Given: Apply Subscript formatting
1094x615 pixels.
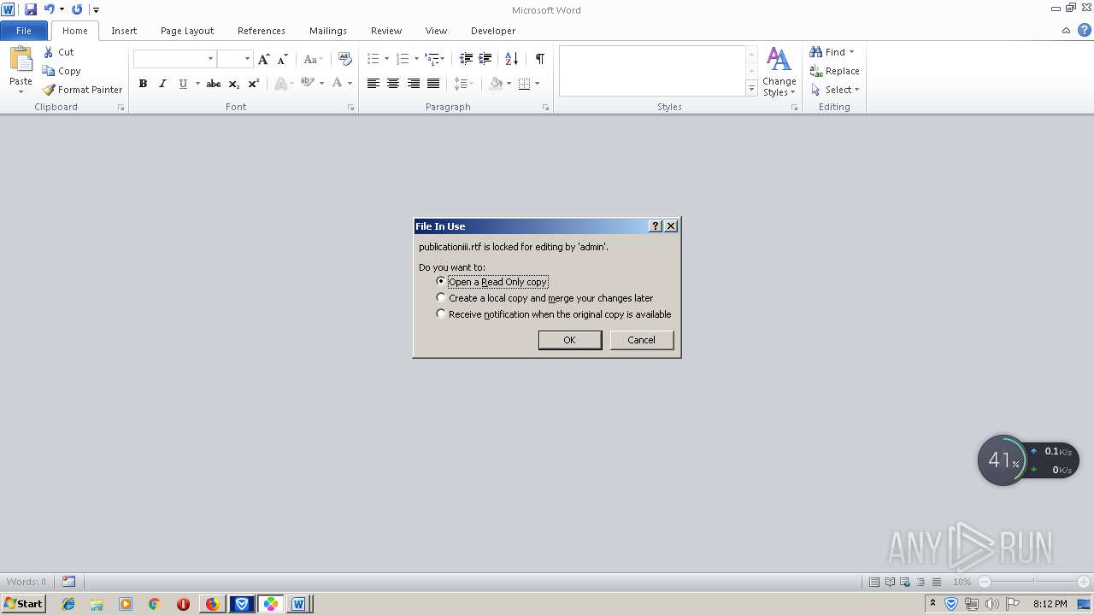Looking at the screenshot, I should pos(234,84).
